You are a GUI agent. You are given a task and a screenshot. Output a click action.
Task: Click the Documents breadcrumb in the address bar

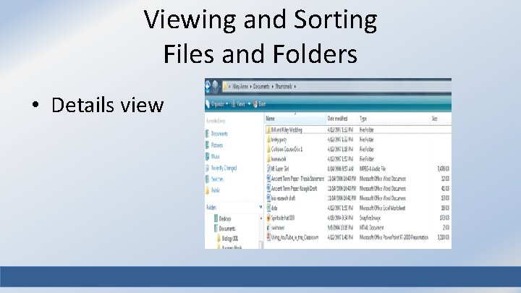coord(261,86)
